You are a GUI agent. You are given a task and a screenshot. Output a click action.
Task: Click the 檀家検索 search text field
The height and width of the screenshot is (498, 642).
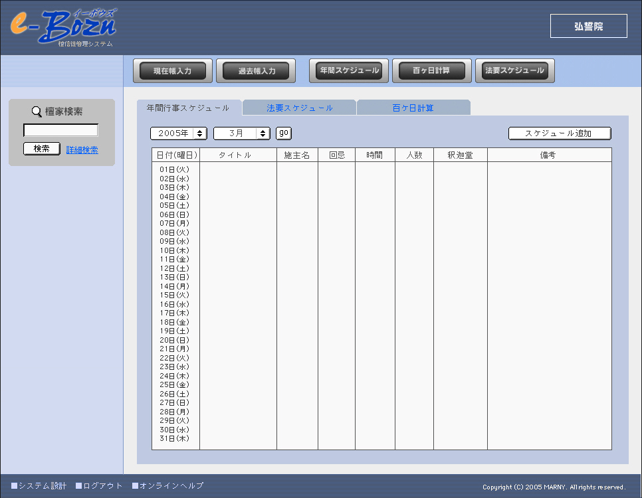click(60, 130)
